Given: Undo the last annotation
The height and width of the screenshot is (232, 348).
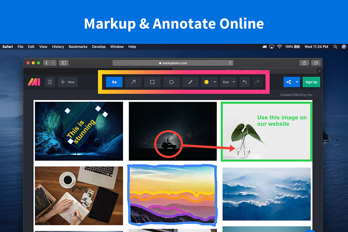Looking at the screenshot, I should [245, 82].
